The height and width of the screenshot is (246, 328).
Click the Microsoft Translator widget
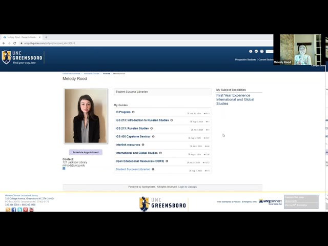(301, 201)
